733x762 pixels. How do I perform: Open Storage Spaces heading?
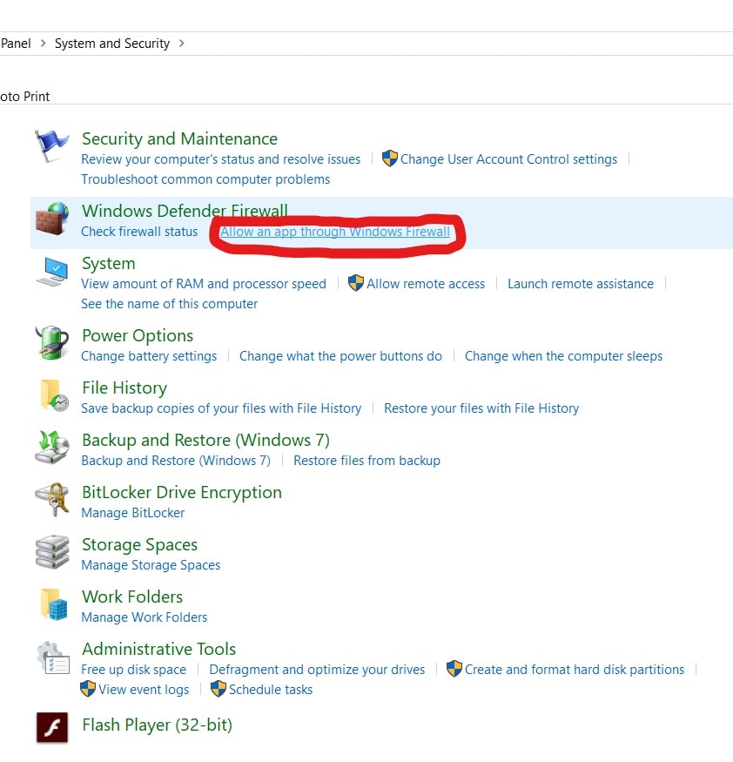point(139,545)
